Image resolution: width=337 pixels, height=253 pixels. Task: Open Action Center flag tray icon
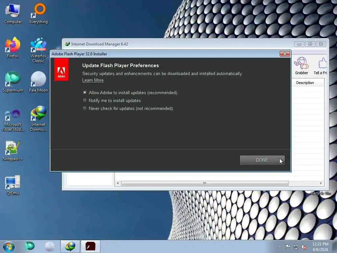288,247
